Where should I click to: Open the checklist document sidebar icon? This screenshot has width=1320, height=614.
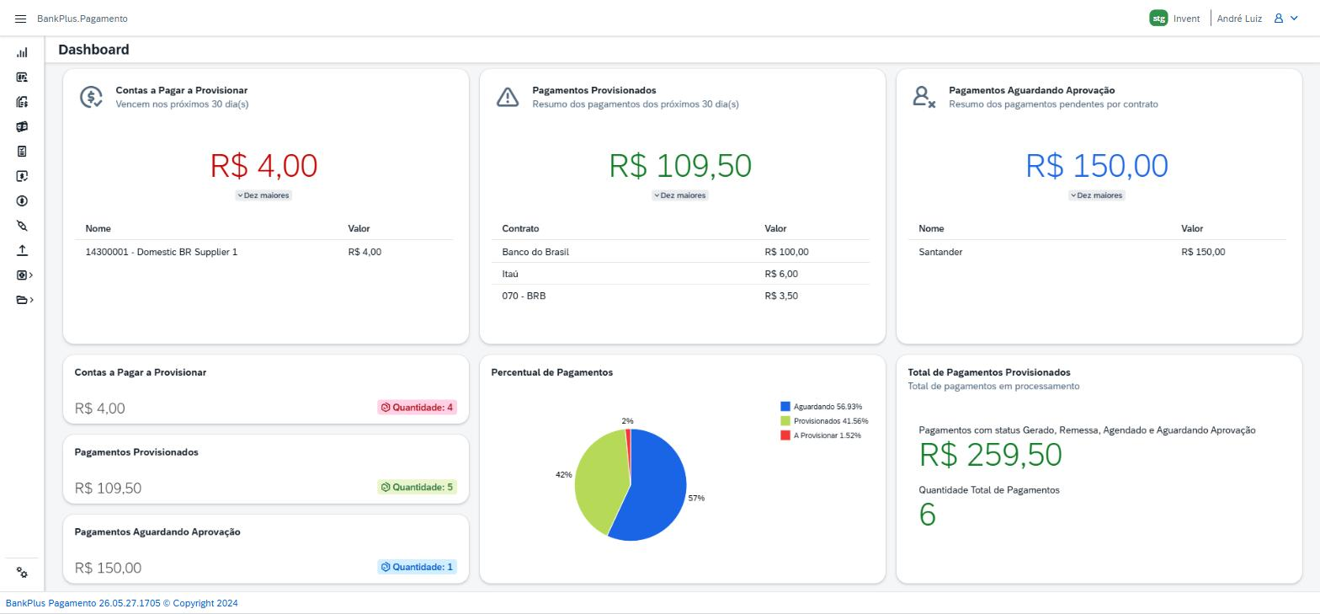[22, 152]
